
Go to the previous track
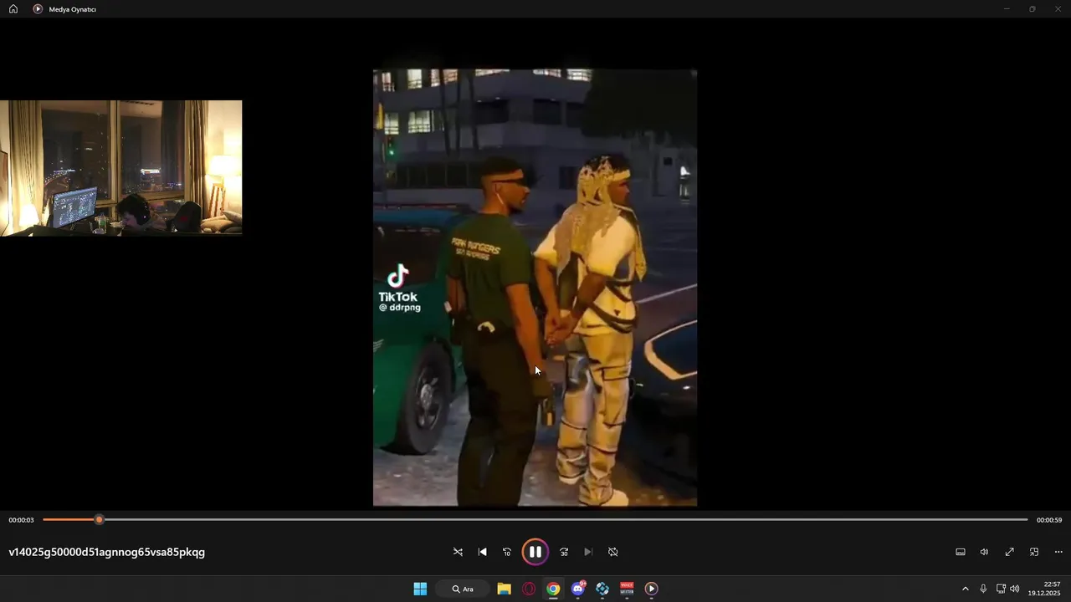click(x=482, y=552)
